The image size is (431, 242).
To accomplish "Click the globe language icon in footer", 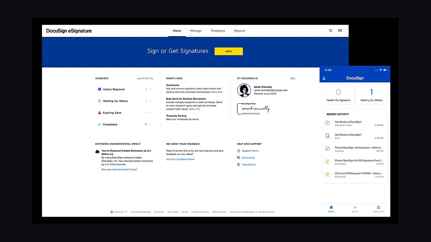I will click(x=112, y=212).
